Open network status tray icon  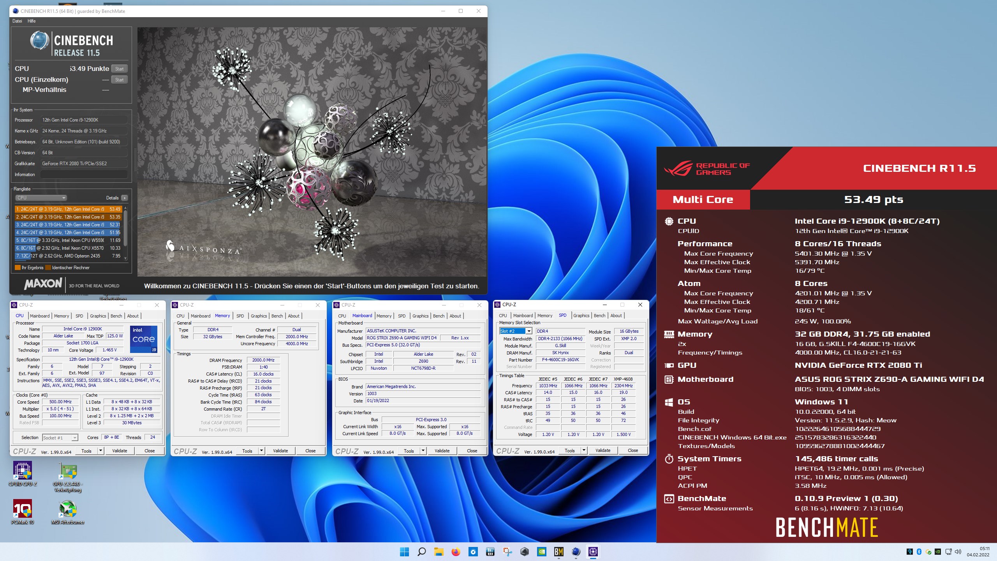pos(948,552)
